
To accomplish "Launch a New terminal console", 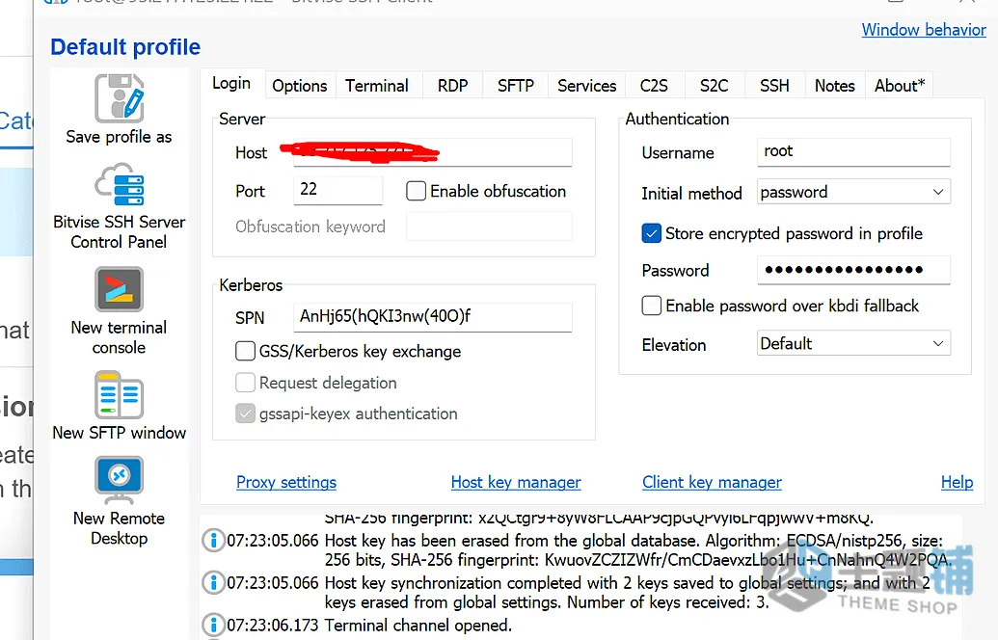I will click(119, 310).
